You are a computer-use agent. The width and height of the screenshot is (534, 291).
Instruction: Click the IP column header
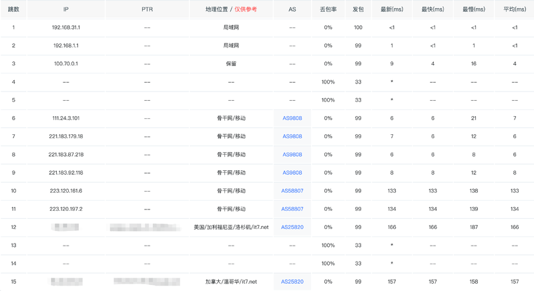(x=65, y=9)
